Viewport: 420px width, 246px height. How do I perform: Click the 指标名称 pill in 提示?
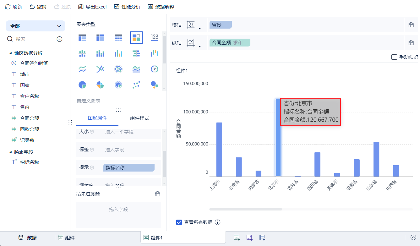(129, 168)
